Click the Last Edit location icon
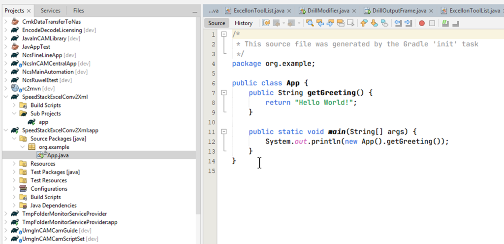Image resolution: width=504 pixels, height=244 pixels. (266, 23)
